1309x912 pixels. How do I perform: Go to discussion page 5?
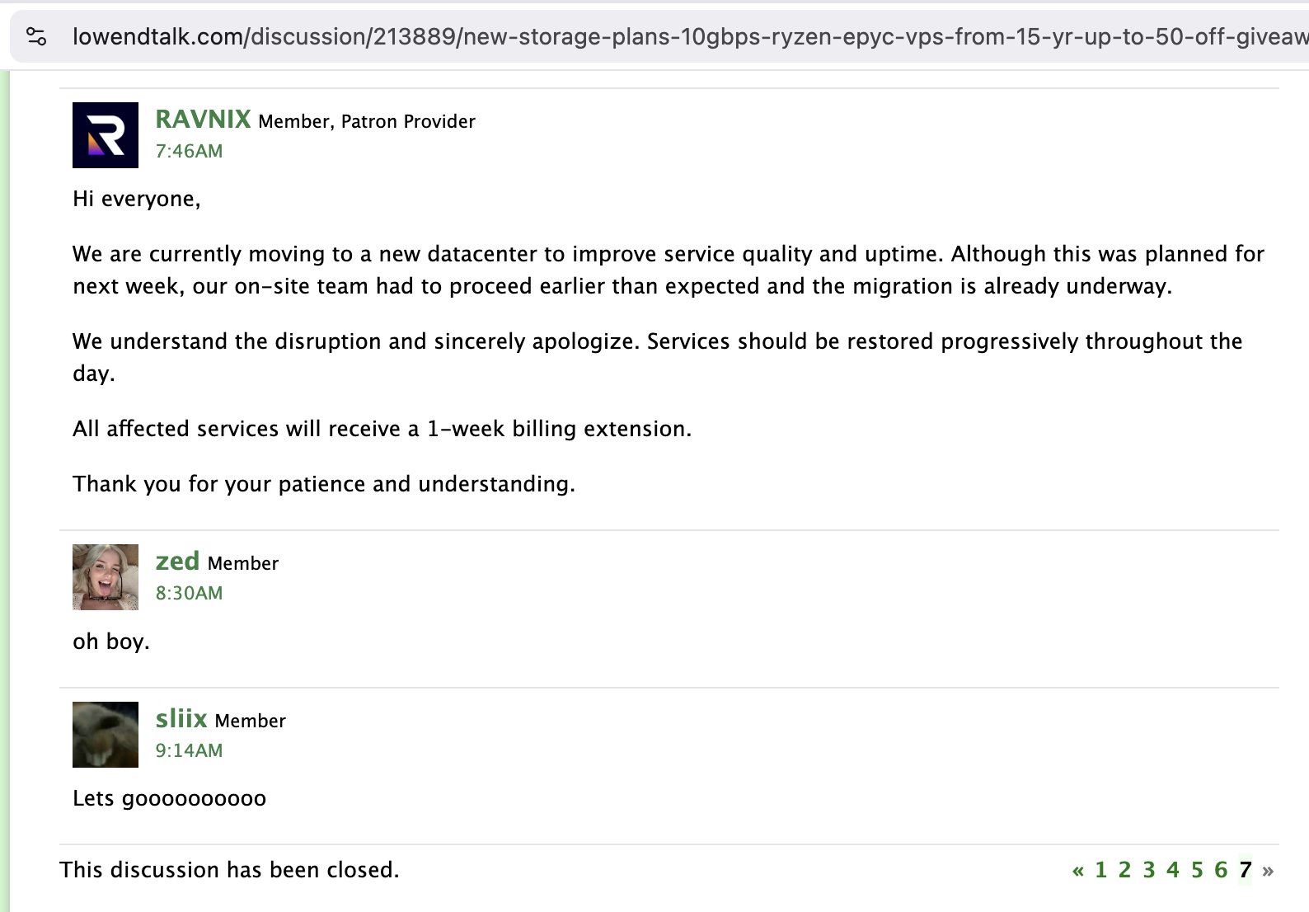1197,870
